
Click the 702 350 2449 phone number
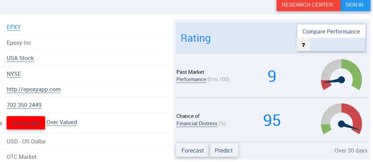24,105
